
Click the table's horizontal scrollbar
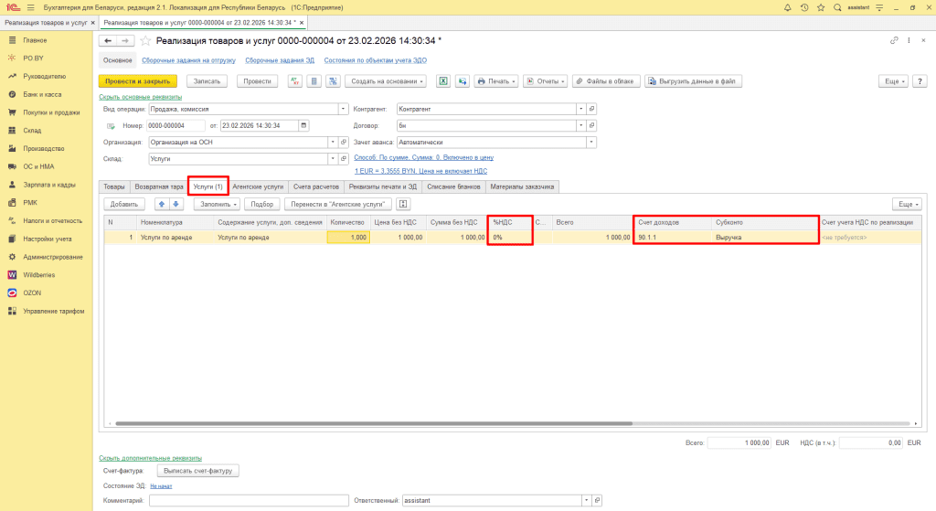[x=457, y=423]
